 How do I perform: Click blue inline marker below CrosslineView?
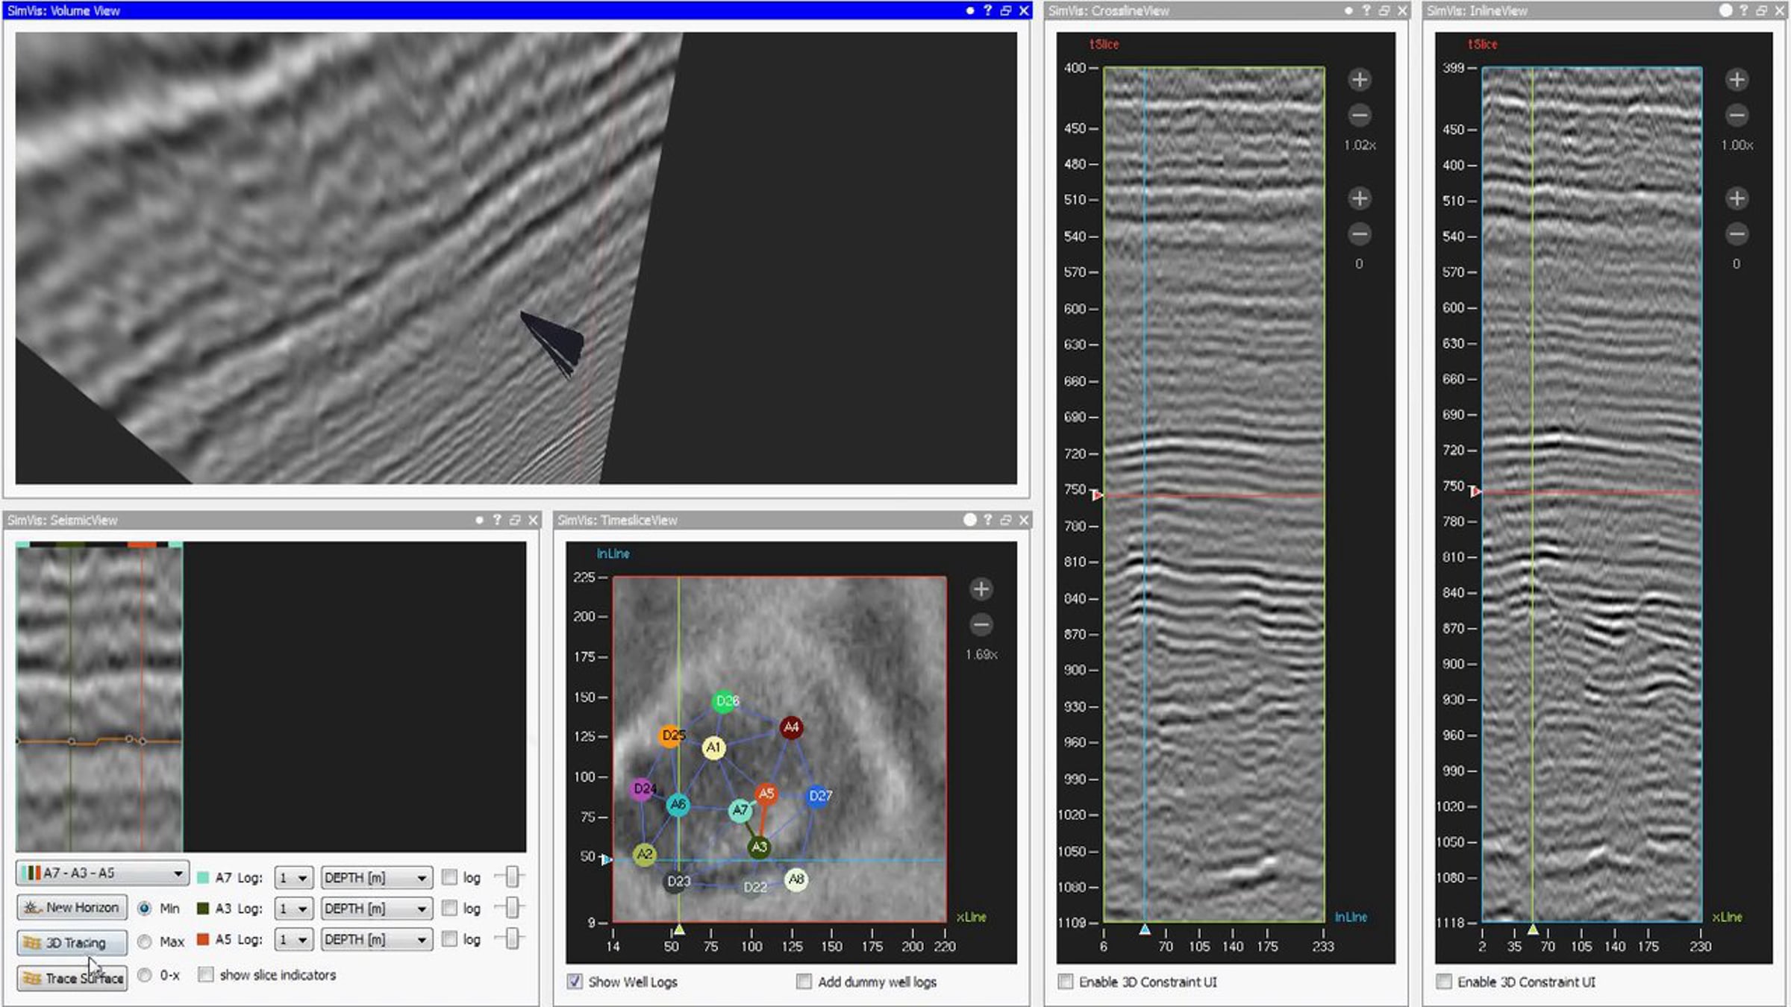(1145, 929)
